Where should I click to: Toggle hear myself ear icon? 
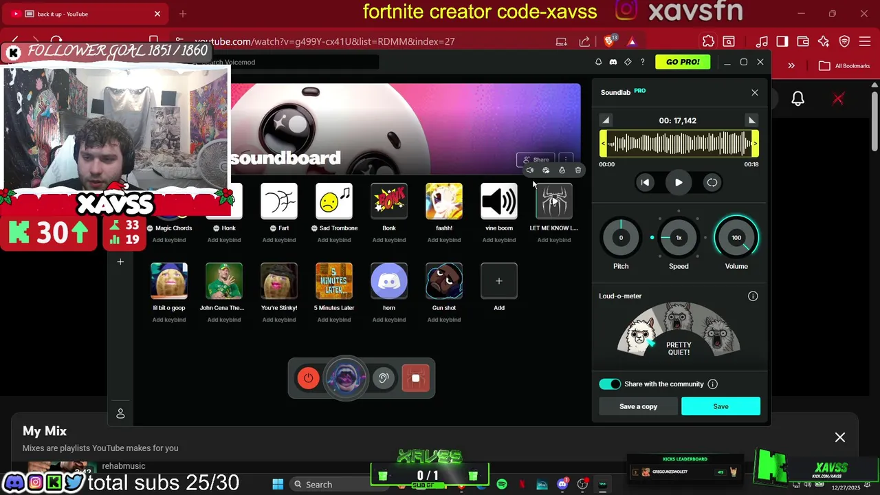[x=384, y=378]
